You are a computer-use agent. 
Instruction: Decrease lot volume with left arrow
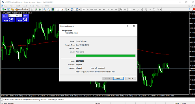tap(10, 16)
